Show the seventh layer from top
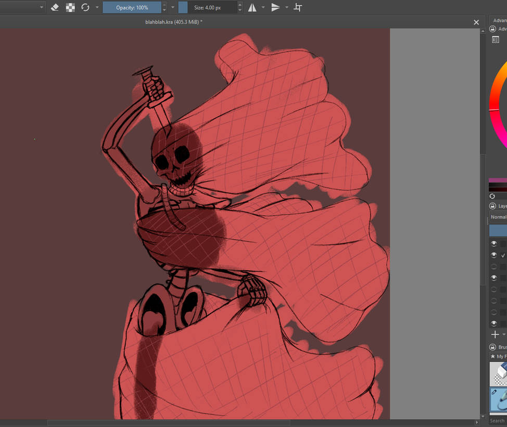This screenshot has width=507, height=427. point(494,312)
